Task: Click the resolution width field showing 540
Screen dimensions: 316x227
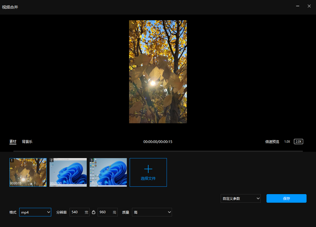Action: click(x=77, y=212)
